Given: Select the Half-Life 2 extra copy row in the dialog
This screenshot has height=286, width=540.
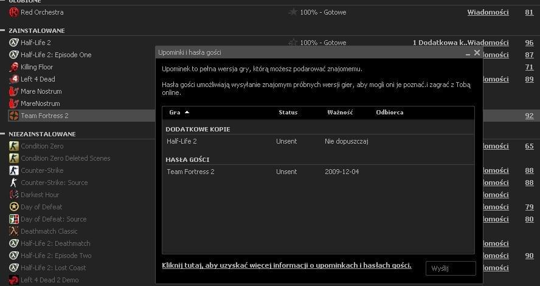Looking at the screenshot, I should 318,141.
